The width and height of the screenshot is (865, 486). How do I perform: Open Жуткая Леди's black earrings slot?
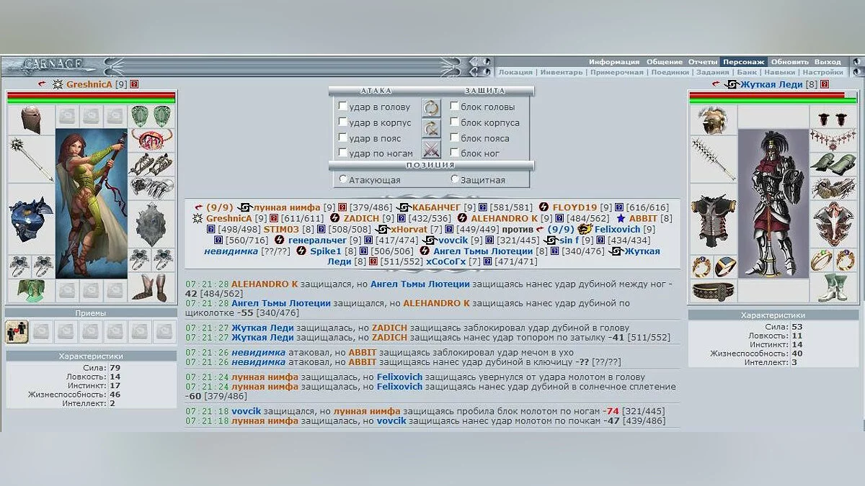[x=833, y=117]
